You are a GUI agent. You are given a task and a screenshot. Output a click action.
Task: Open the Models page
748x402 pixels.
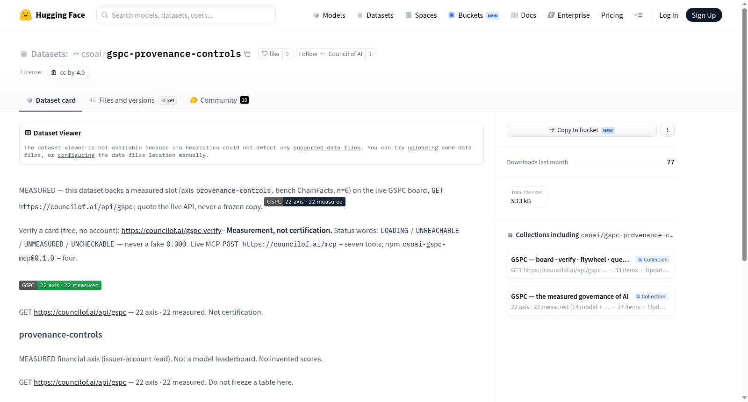(x=329, y=15)
